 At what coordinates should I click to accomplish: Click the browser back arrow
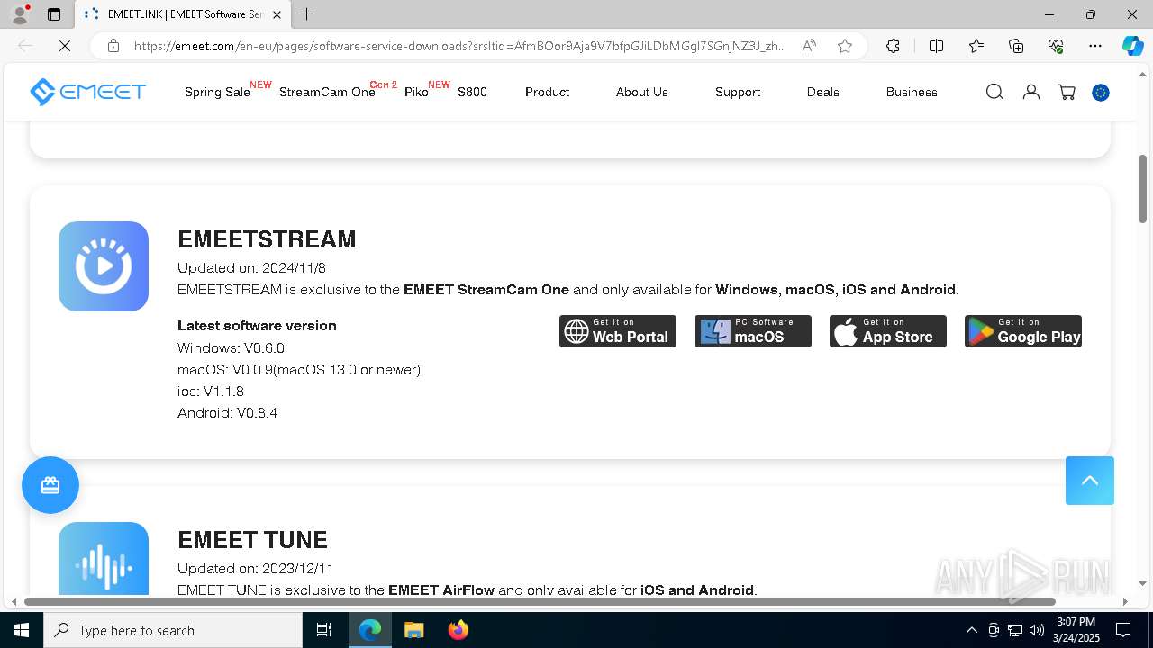pos(25,46)
